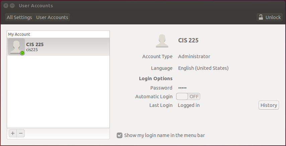The width and height of the screenshot is (286, 146).
Task: Open the Language English (United States) selector
Action: 203,68
